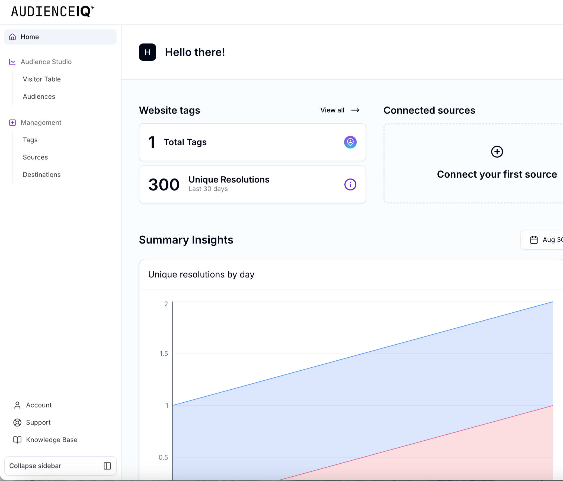Click the Home icon in sidebar
Screen dimensions: 563x481
click(x=12, y=37)
